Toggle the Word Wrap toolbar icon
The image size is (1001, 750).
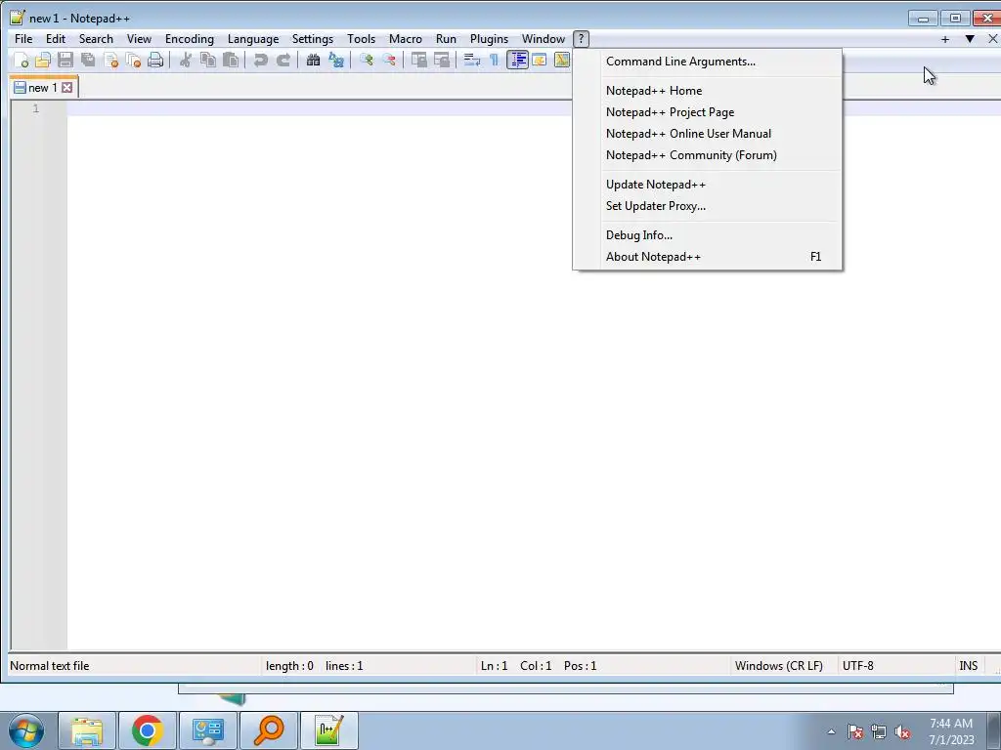(472, 60)
